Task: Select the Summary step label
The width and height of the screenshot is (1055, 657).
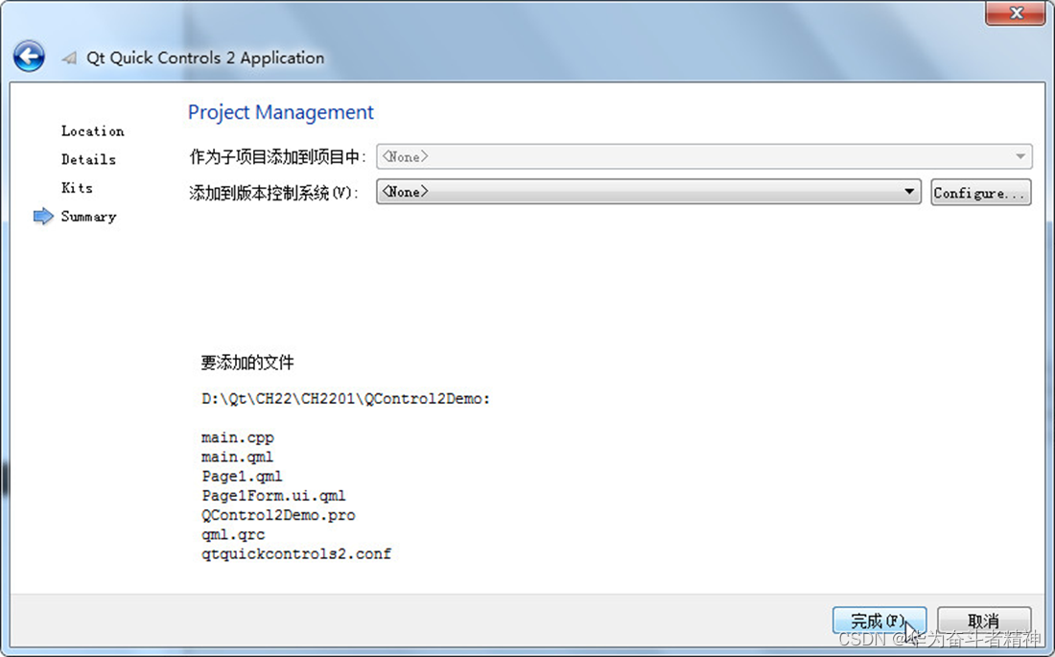Action: tap(88, 217)
